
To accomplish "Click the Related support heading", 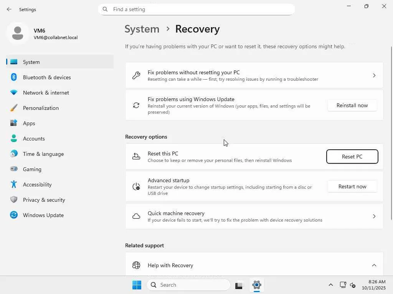I will click(144, 245).
